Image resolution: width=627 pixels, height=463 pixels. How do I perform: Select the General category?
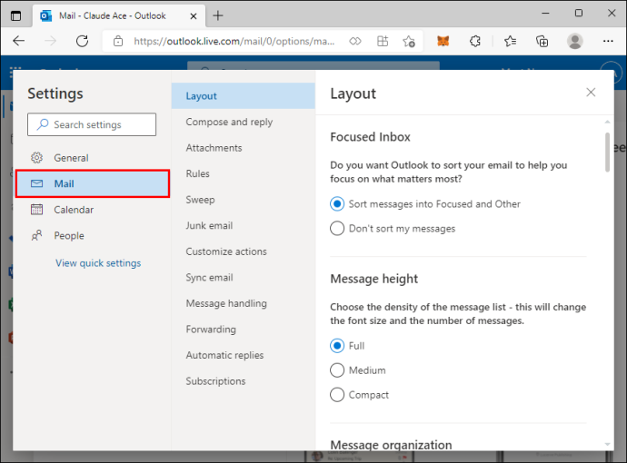tap(93, 158)
